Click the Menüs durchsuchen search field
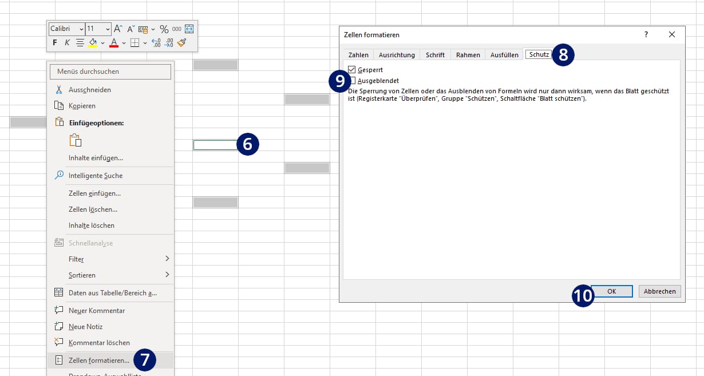This screenshot has width=704, height=376. 110,72
